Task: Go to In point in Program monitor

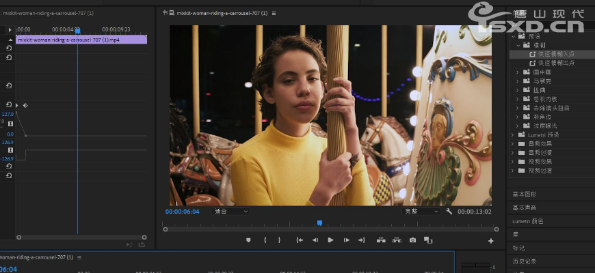Action: (300, 240)
